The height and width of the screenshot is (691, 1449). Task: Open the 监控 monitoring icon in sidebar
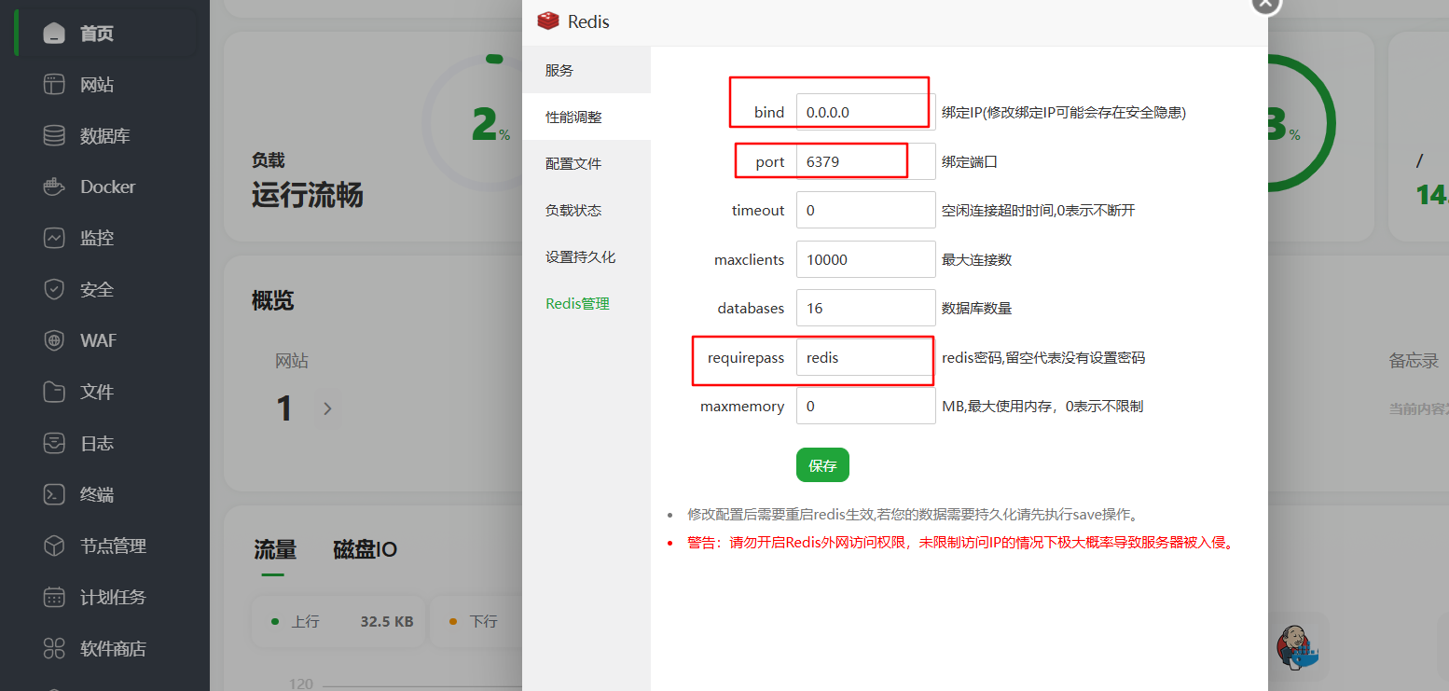click(x=55, y=238)
